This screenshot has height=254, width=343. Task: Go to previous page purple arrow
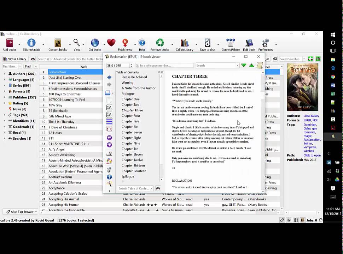click(x=109, y=138)
